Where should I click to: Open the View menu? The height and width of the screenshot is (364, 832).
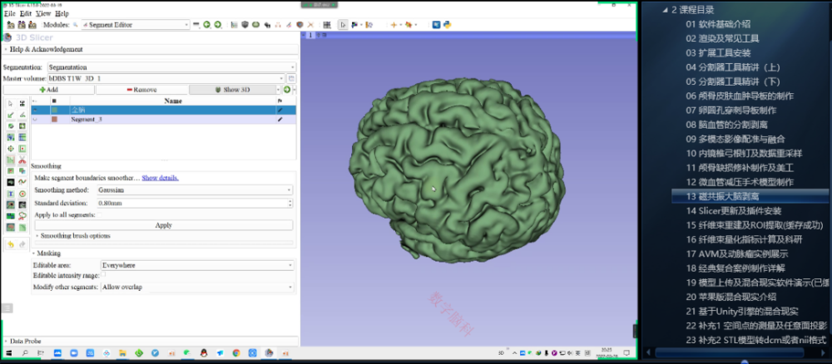[43, 14]
